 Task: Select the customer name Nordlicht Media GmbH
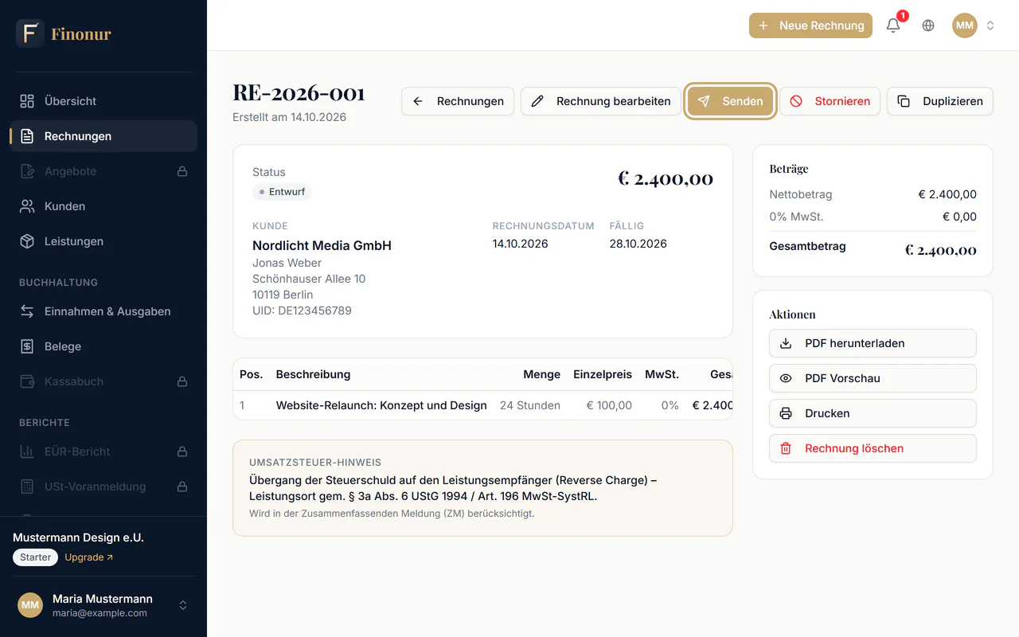click(322, 245)
